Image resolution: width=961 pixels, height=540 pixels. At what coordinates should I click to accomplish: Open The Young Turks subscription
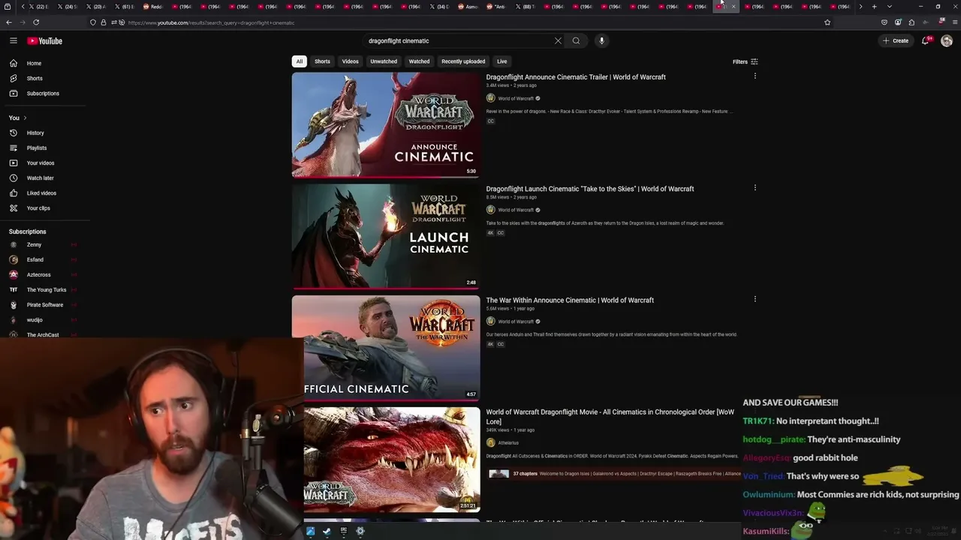(x=45, y=289)
